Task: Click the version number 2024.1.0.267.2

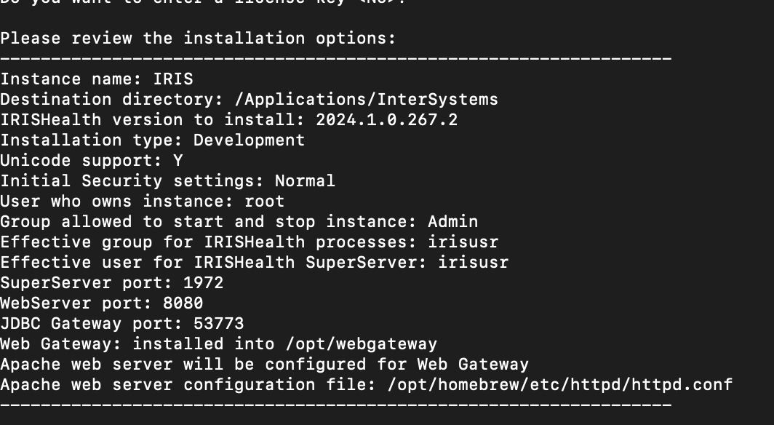Action: [x=386, y=119]
